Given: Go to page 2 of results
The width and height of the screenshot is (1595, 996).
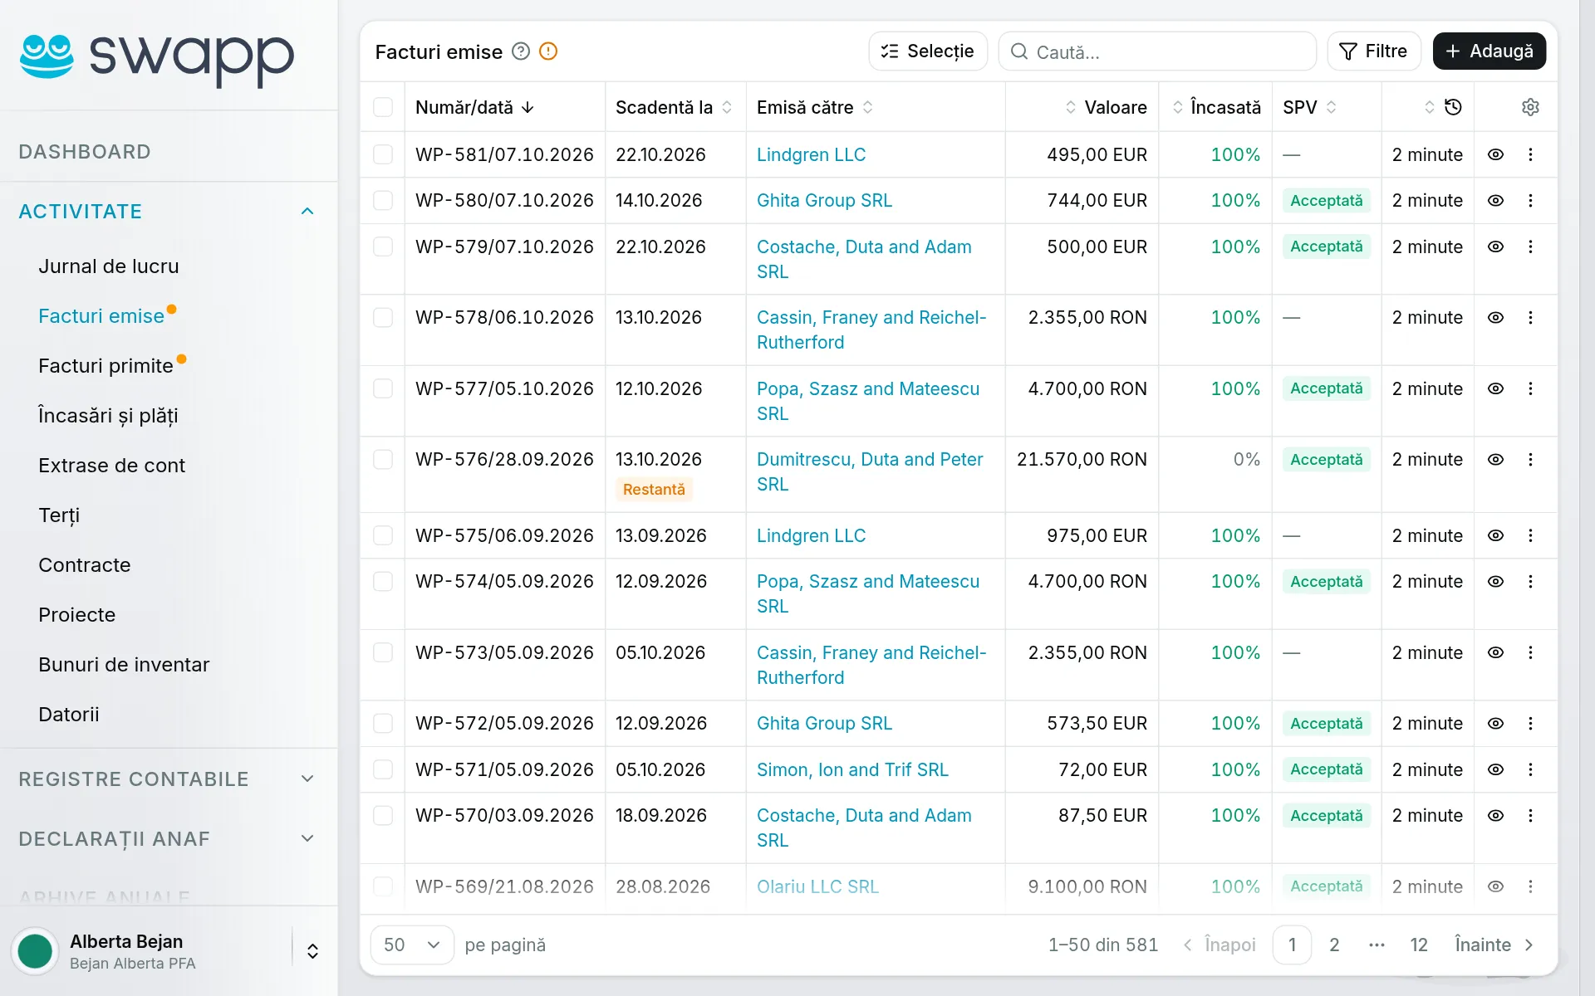Looking at the screenshot, I should pos(1334,945).
